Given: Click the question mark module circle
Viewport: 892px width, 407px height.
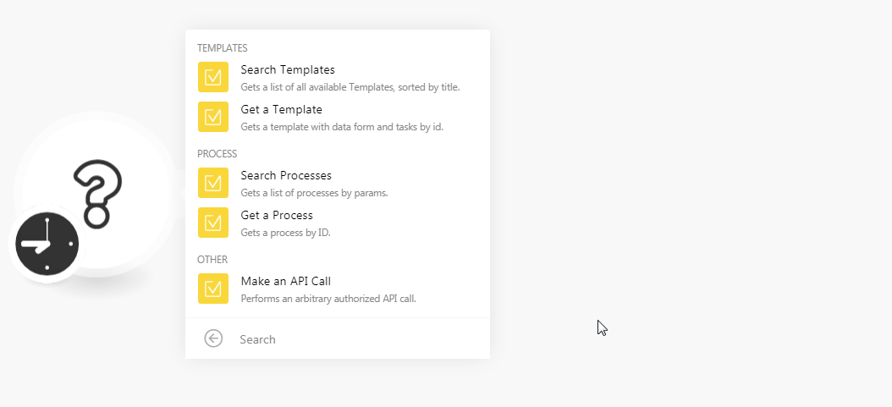Looking at the screenshot, I should 96,193.
